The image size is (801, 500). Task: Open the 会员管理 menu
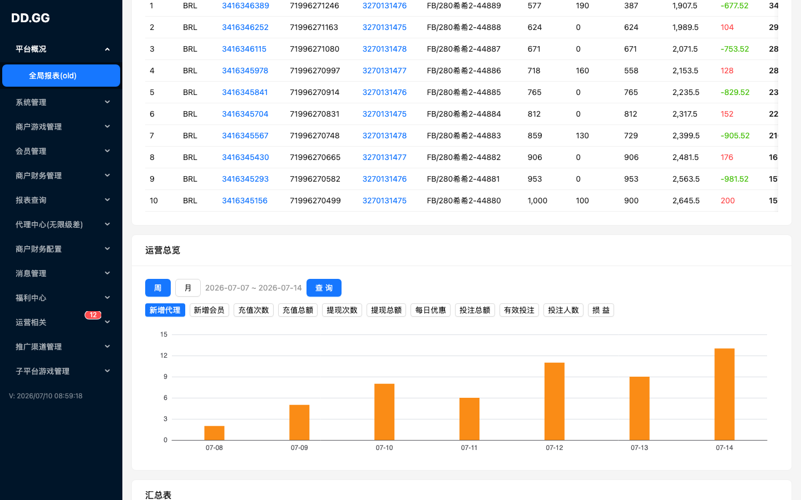click(x=61, y=151)
